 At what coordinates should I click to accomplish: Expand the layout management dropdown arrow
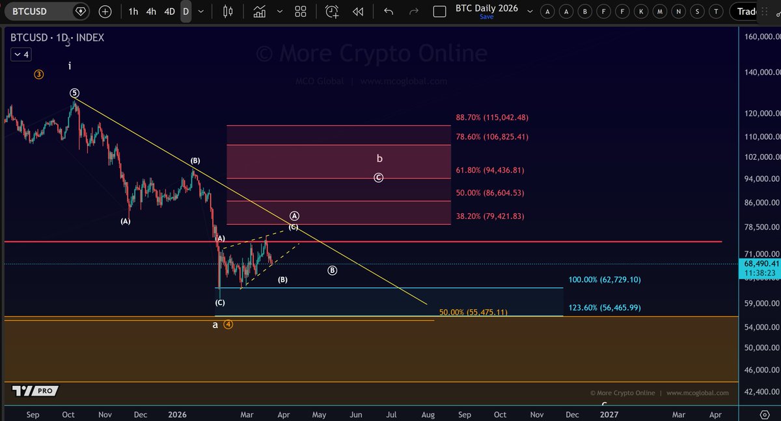click(528, 12)
